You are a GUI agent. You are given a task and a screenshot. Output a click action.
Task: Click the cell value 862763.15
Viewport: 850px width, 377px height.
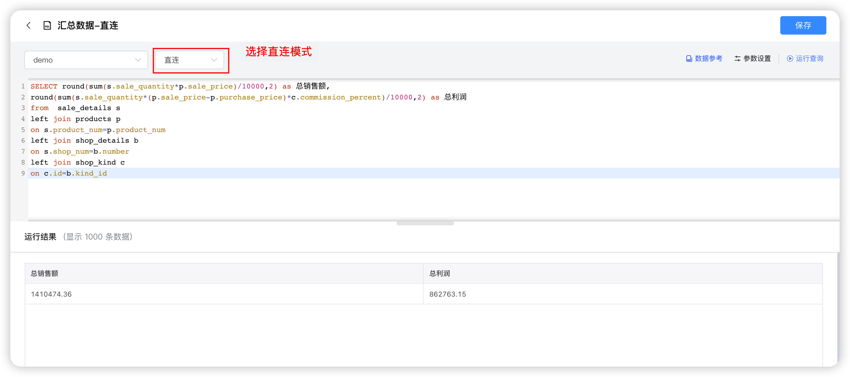tap(447, 294)
